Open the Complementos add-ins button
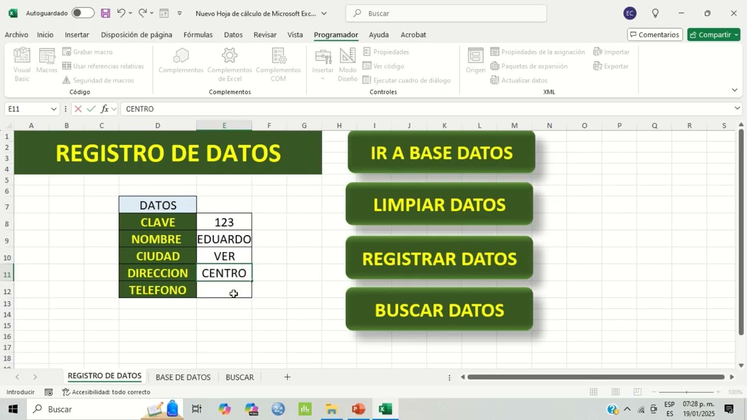This screenshot has height=420, width=747. pos(181,61)
